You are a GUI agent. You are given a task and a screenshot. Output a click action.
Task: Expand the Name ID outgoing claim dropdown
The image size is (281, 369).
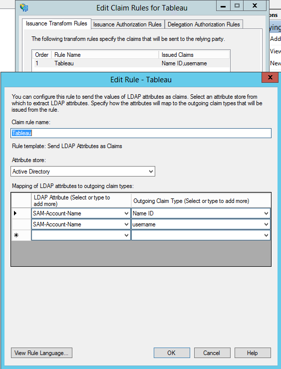coord(266,213)
